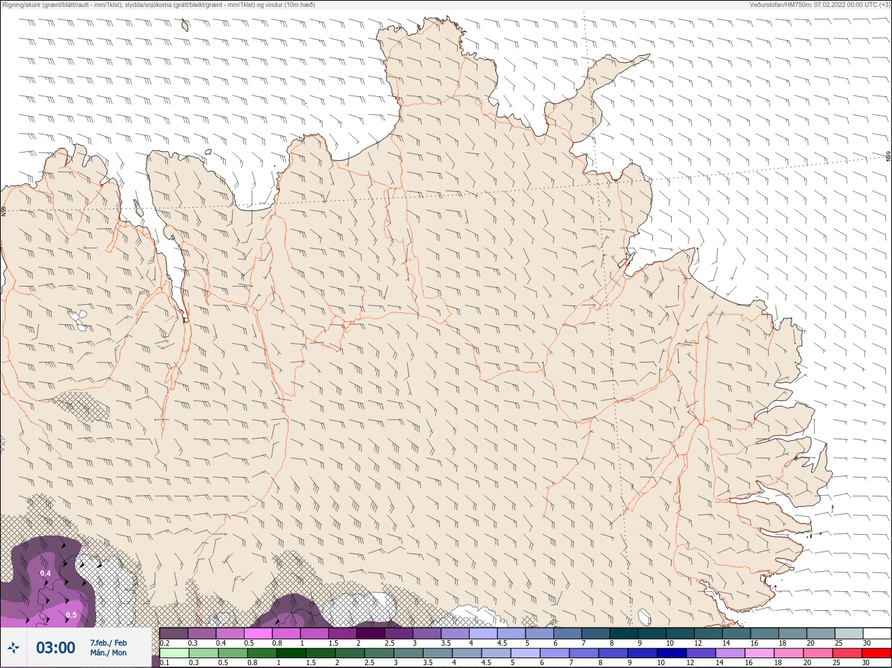Select upper legend lavender swatch between 4 and 4.5
892x668 pixels.
click(484, 633)
